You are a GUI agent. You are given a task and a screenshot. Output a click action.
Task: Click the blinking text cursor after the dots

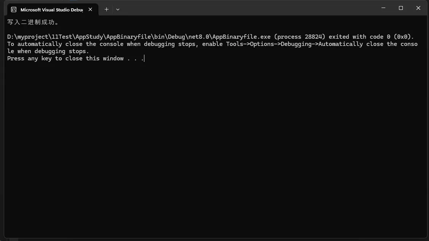[x=144, y=58]
